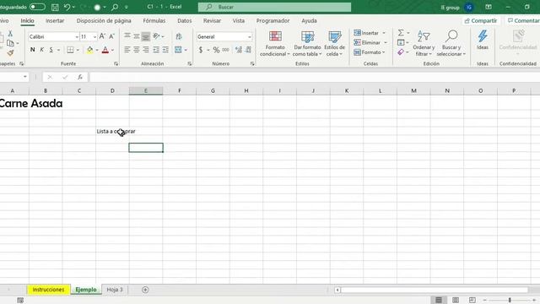
Task: Toggle the AutoSave (Autoguardado) switch
Action: point(37,7)
